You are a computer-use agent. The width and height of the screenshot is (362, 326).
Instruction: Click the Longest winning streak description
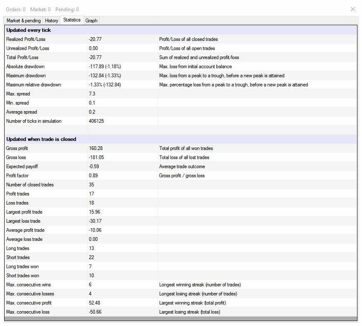click(200, 285)
